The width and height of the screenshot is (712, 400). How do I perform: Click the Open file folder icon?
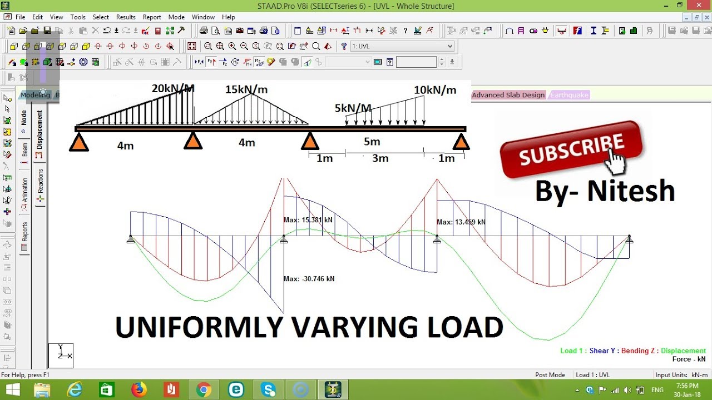tap(23, 31)
